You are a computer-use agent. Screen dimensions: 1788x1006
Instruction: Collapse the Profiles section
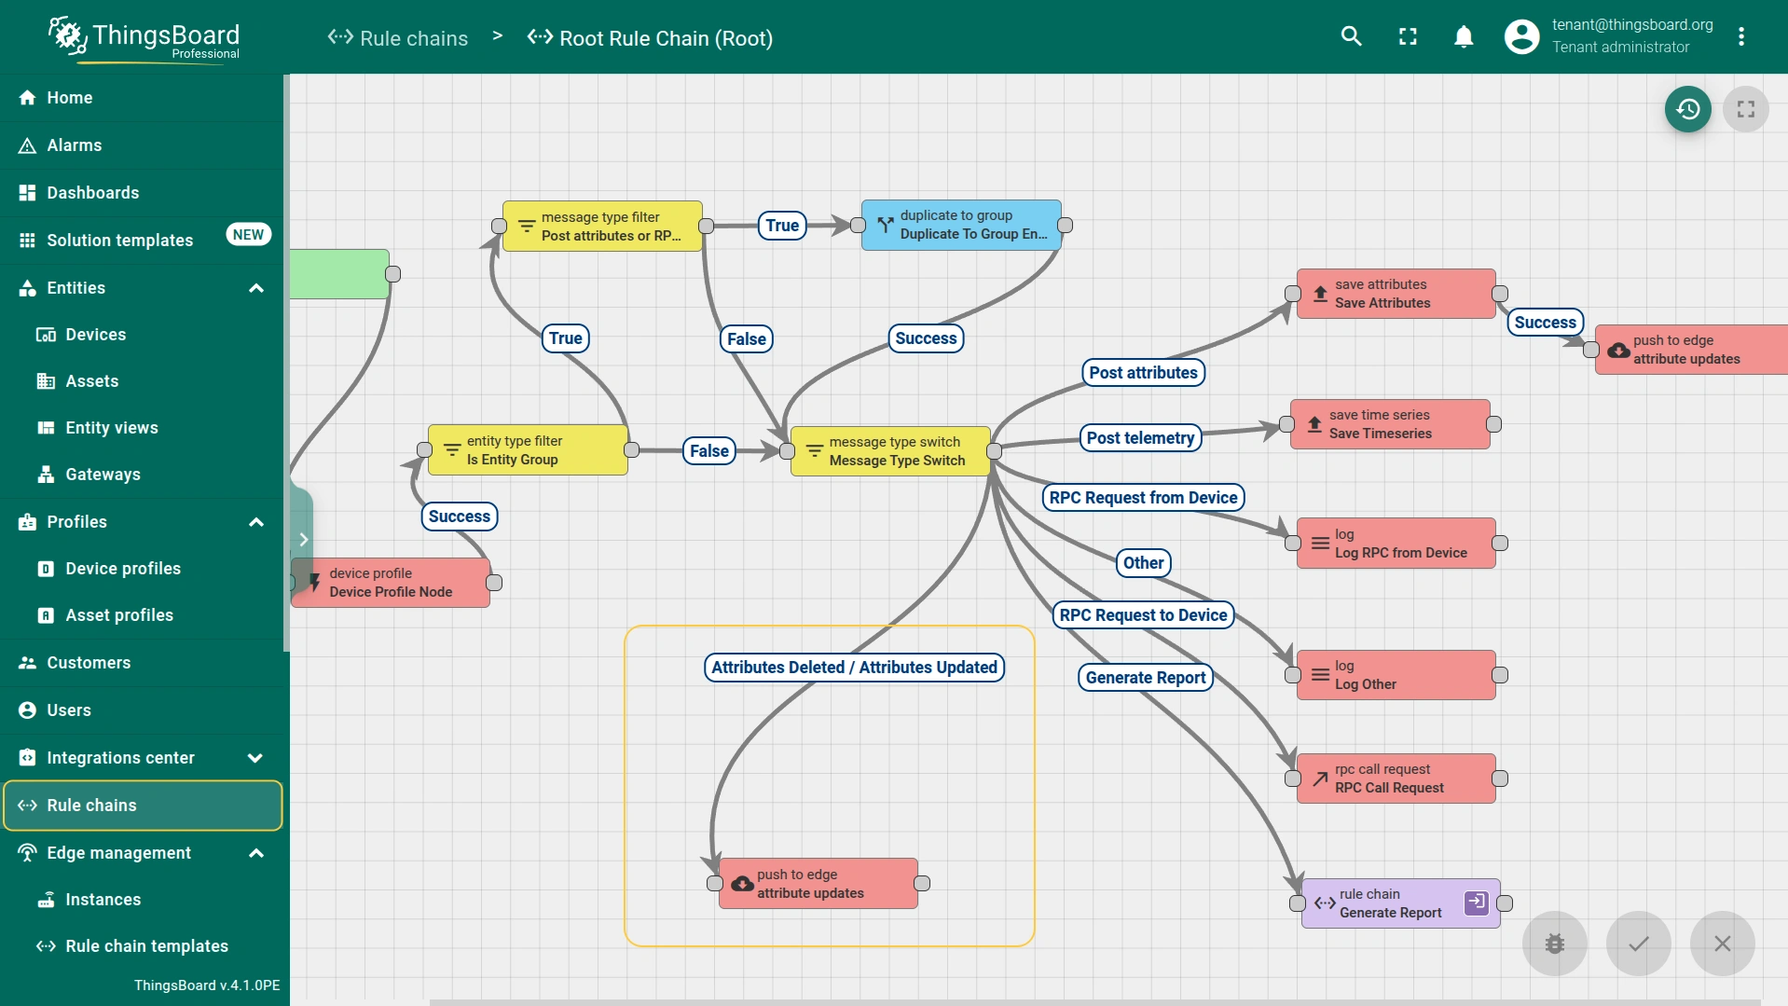click(x=256, y=522)
